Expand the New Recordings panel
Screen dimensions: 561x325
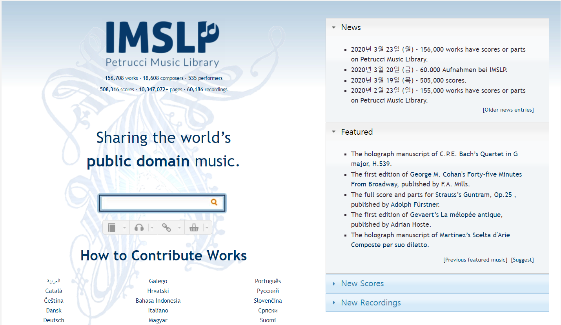(x=437, y=303)
